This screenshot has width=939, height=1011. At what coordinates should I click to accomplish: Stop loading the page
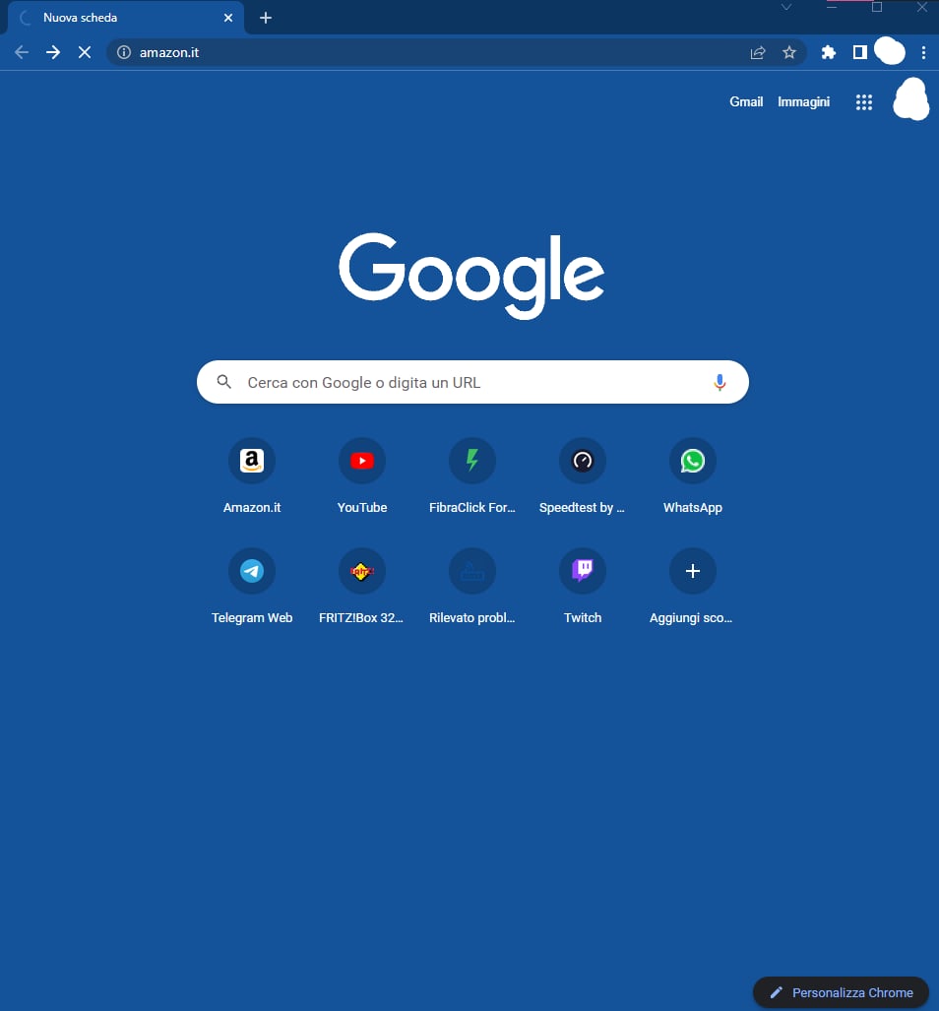coord(85,52)
